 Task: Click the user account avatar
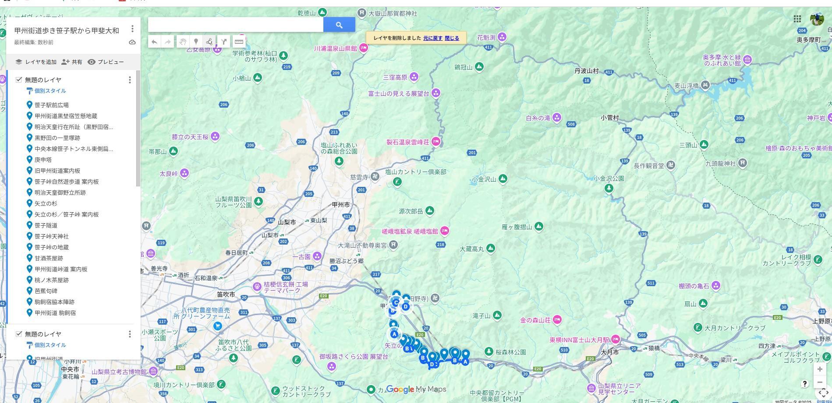(817, 19)
